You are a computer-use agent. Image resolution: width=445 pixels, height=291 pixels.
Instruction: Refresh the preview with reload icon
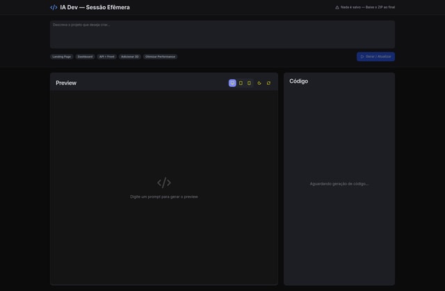point(268,83)
